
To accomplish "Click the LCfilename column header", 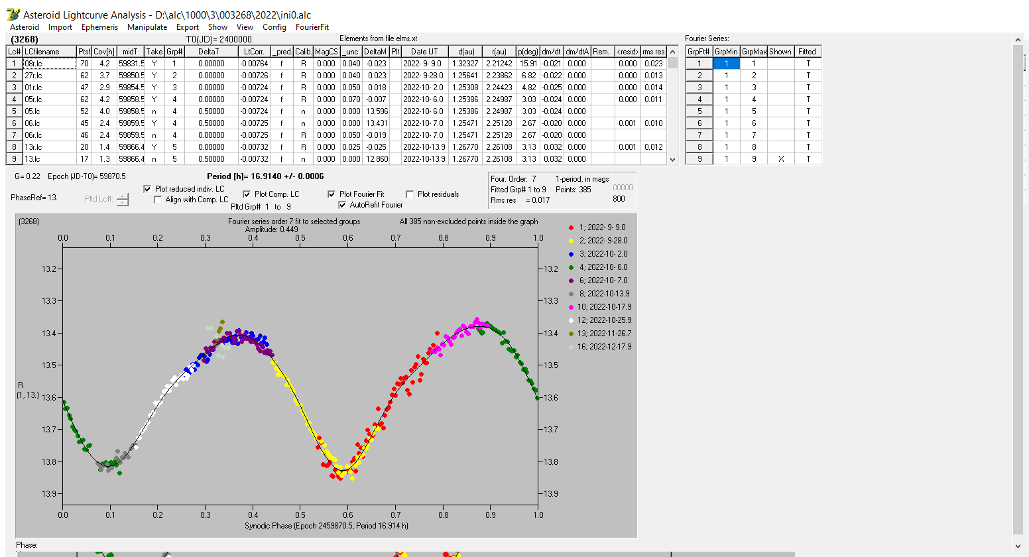I will click(x=50, y=51).
